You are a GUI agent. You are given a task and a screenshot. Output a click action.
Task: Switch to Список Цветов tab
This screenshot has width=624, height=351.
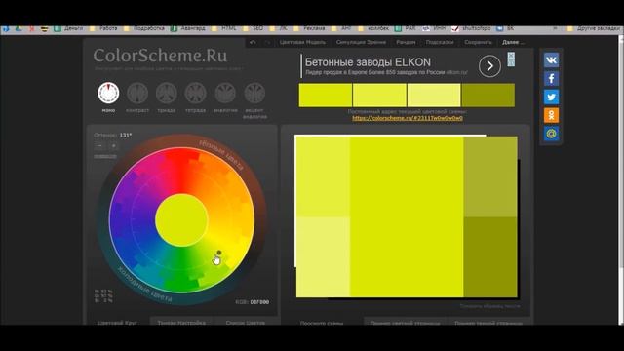pos(245,323)
